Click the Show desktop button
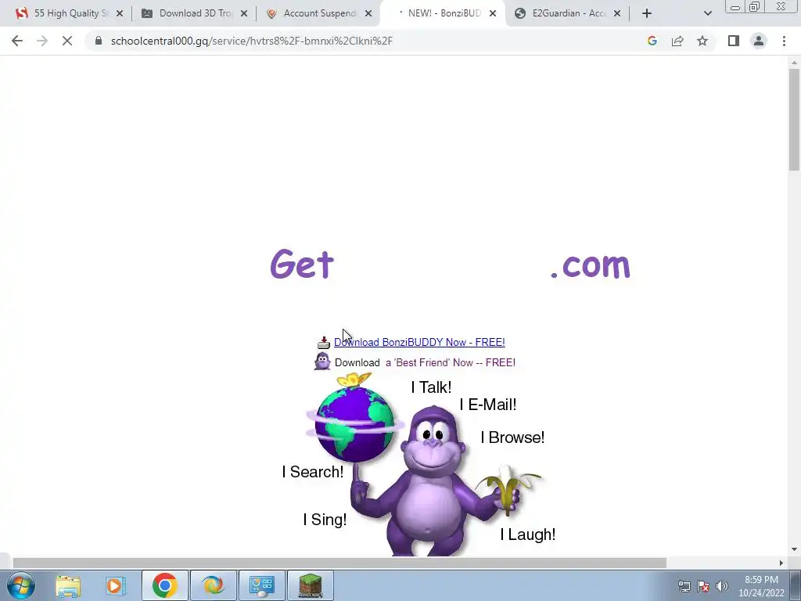Viewport: 801px width, 601px height. (796, 585)
